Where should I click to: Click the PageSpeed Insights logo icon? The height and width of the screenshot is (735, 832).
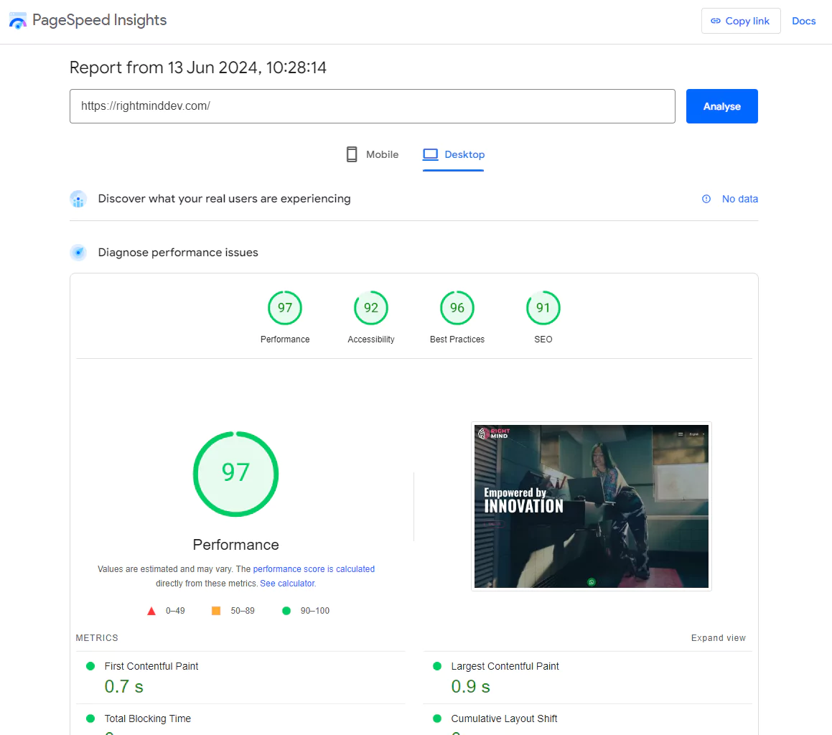pos(17,21)
